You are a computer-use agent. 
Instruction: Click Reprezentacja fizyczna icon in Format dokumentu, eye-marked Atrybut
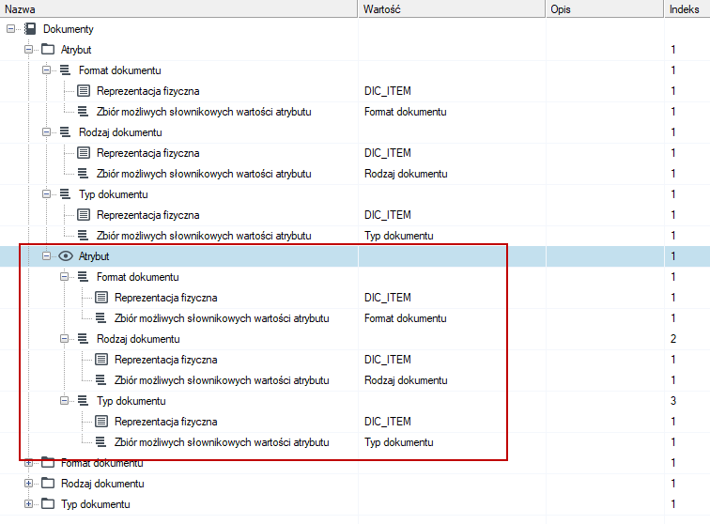click(101, 298)
